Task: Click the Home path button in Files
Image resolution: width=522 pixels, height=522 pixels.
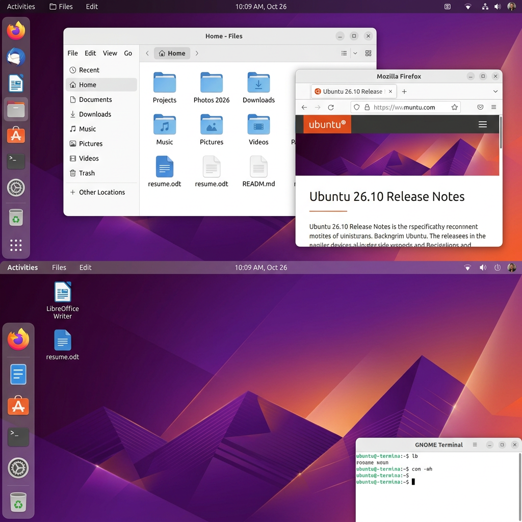Action: coord(172,53)
